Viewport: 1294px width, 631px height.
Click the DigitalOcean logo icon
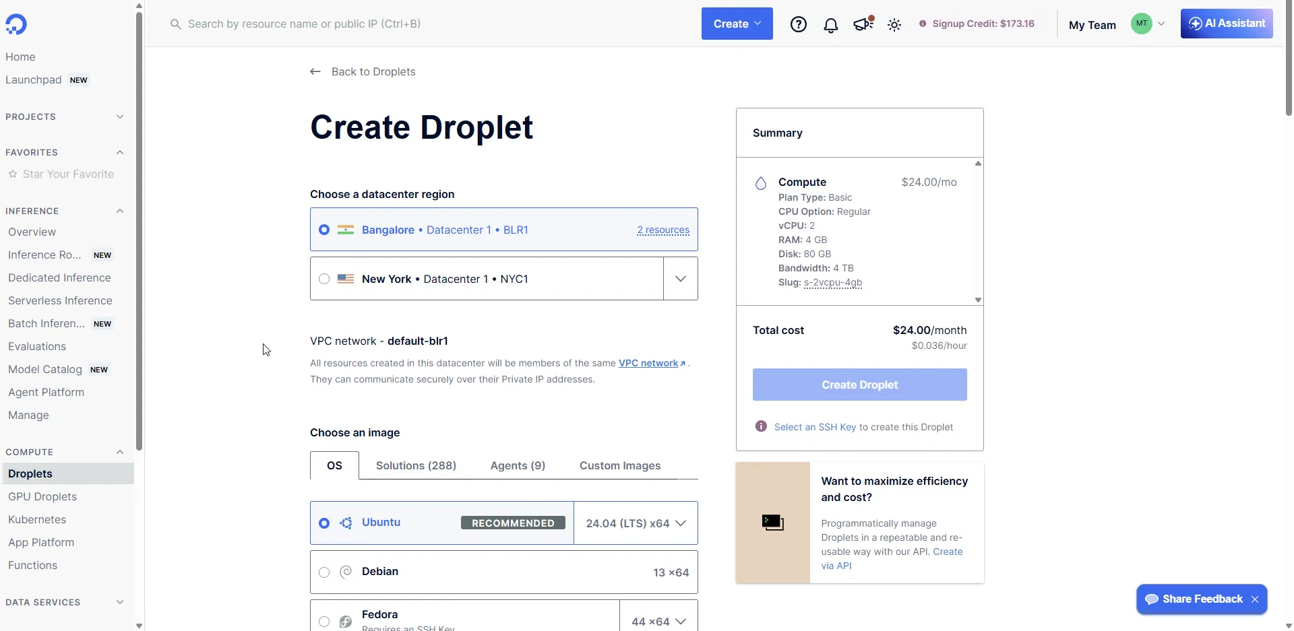[16, 24]
